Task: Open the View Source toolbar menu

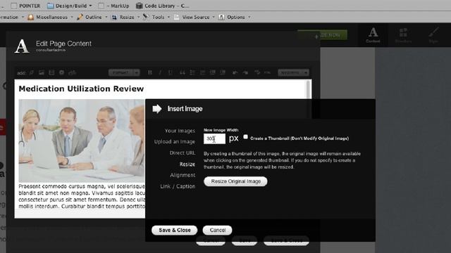Action: click(194, 17)
